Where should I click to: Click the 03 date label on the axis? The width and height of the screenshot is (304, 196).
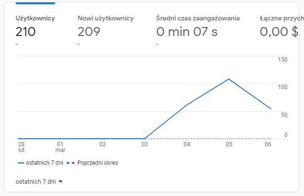click(x=144, y=144)
